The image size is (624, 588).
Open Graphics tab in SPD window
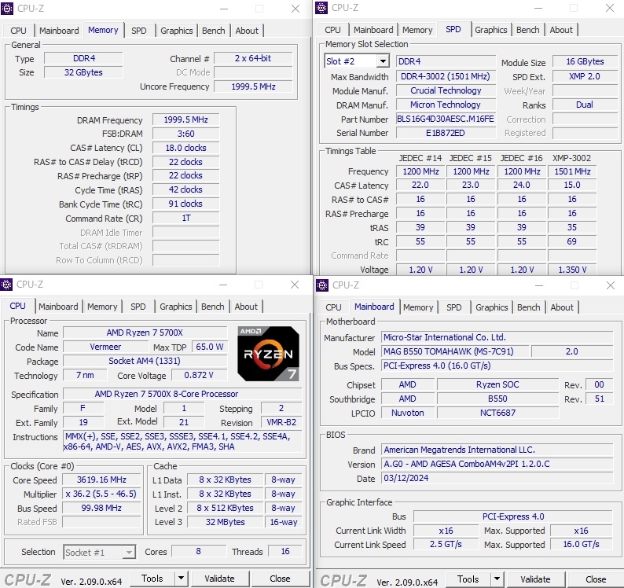pyautogui.click(x=490, y=30)
